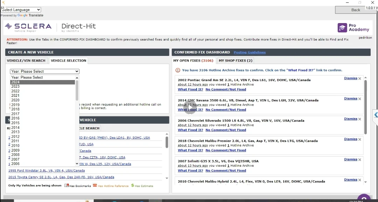Click the 2010 Chevrolet Malibu Hybrid 2.4L entry title
This screenshot has width=378, height=202.
pyautogui.click(x=251, y=181)
